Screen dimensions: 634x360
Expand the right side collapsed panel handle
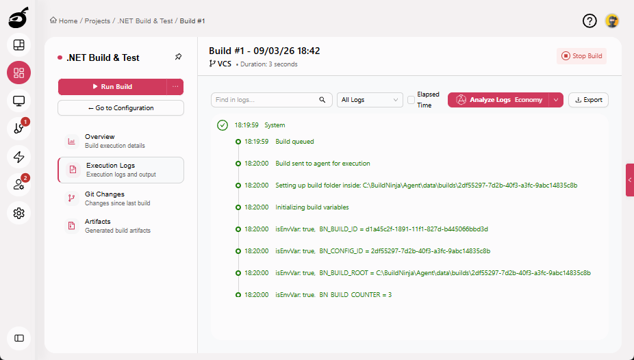(x=630, y=180)
